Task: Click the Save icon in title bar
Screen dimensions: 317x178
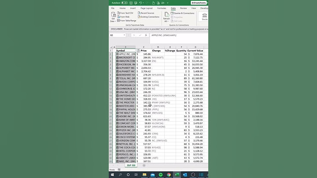Action: 131,3
